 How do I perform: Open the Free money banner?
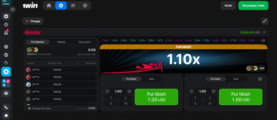pyautogui.click(x=6, y=2)
